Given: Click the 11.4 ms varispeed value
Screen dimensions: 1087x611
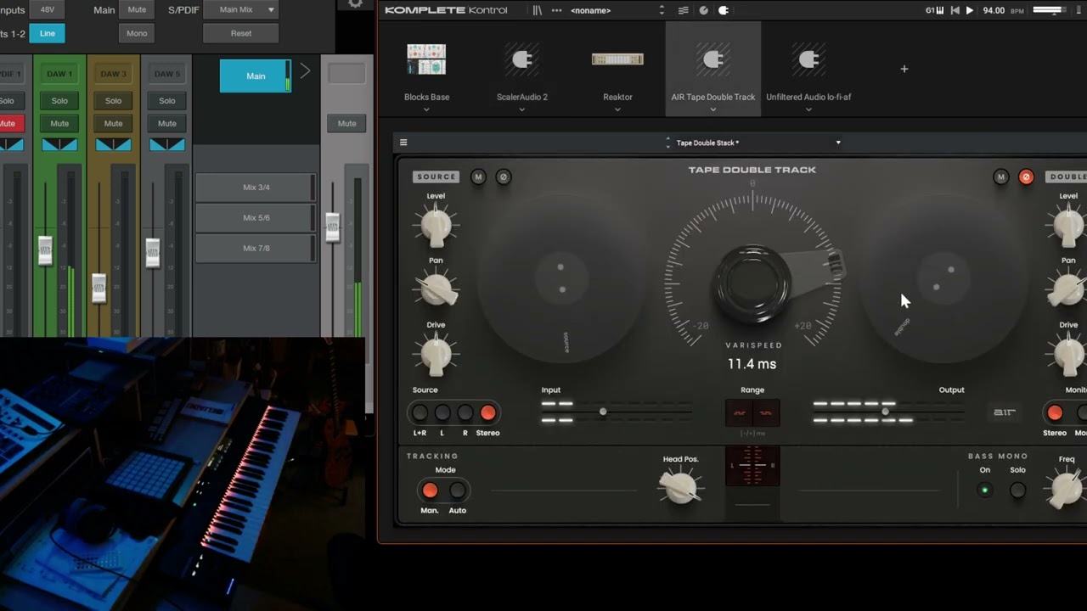Looking at the screenshot, I should coord(752,363).
